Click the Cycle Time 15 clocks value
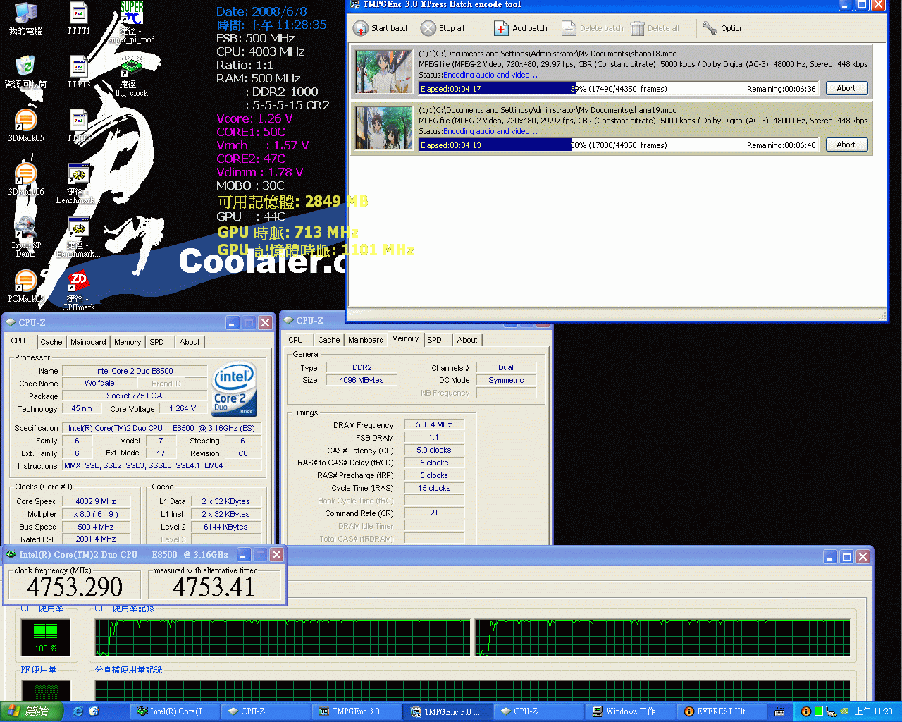Image resolution: width=902 pixels, height=722 pixels. [434, 488]
